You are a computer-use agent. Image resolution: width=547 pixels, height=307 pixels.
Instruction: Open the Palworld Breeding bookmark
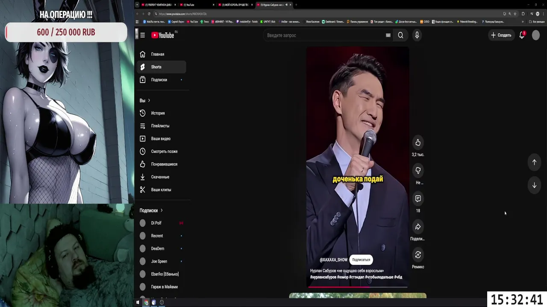[468, 22]
